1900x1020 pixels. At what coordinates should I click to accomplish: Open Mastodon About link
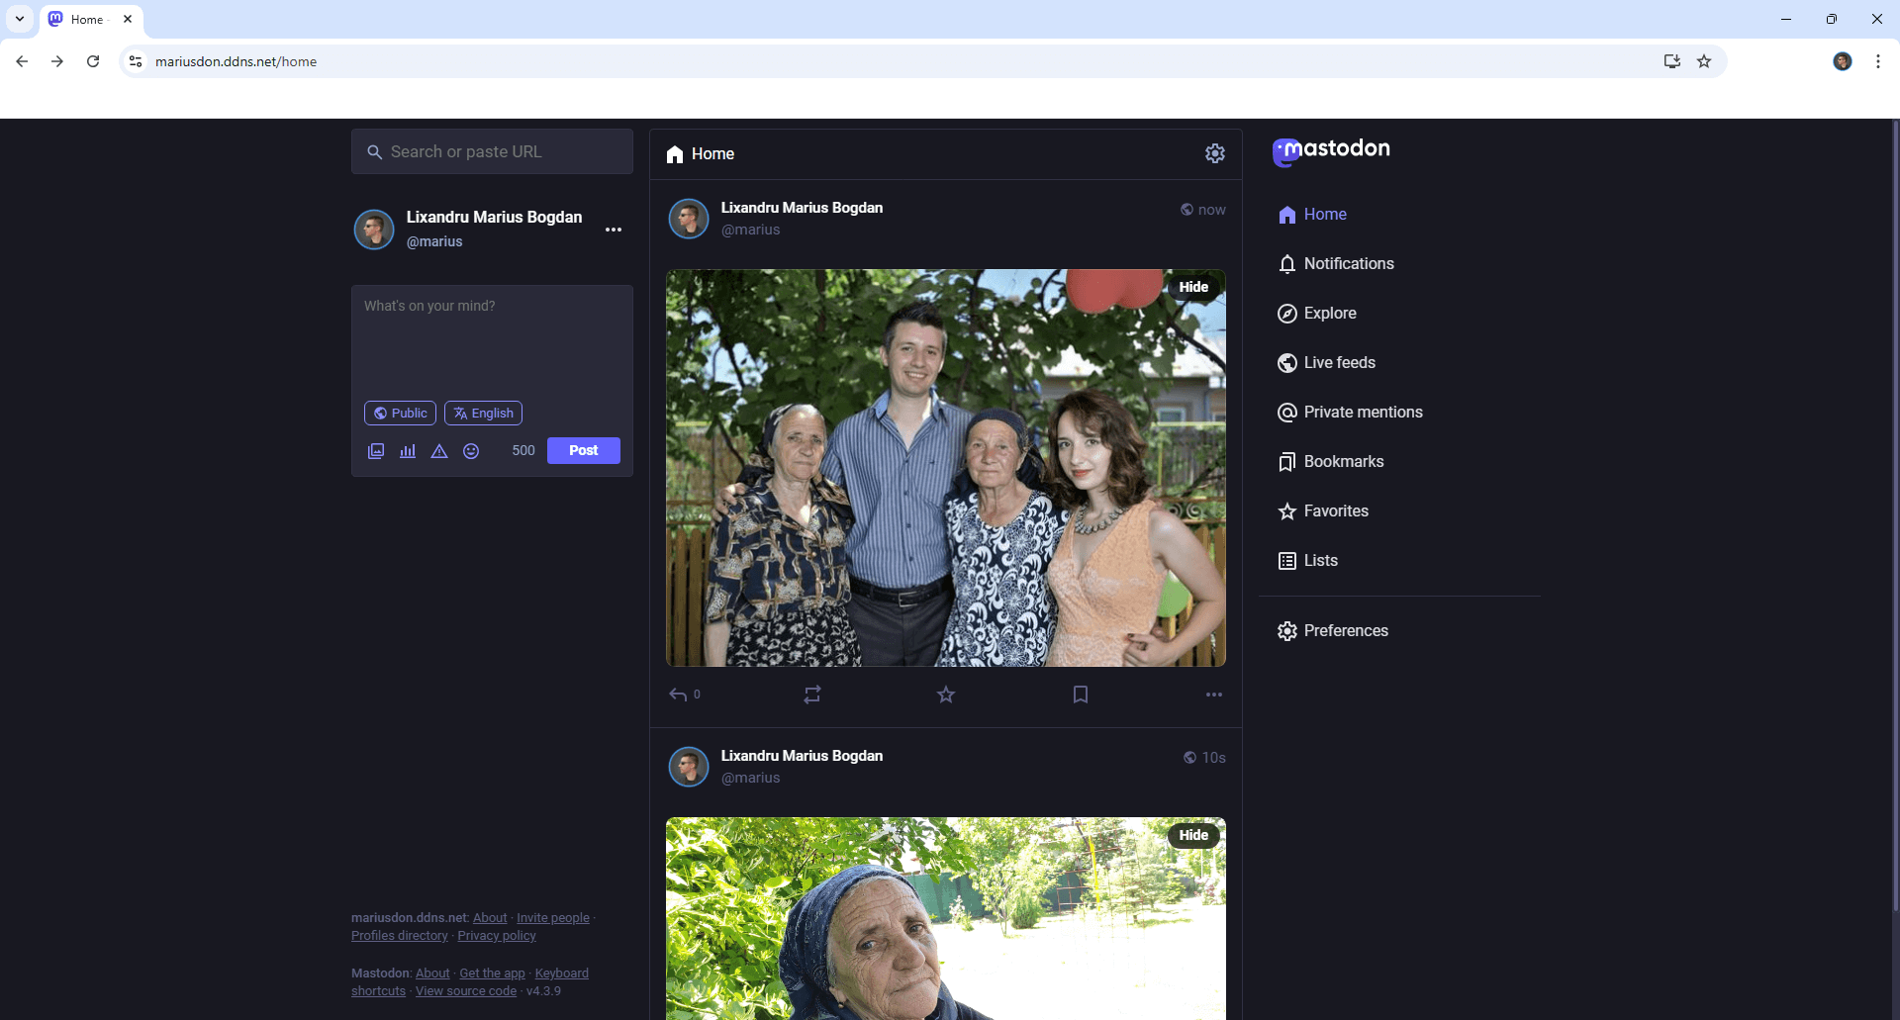[x=432, y=974]
